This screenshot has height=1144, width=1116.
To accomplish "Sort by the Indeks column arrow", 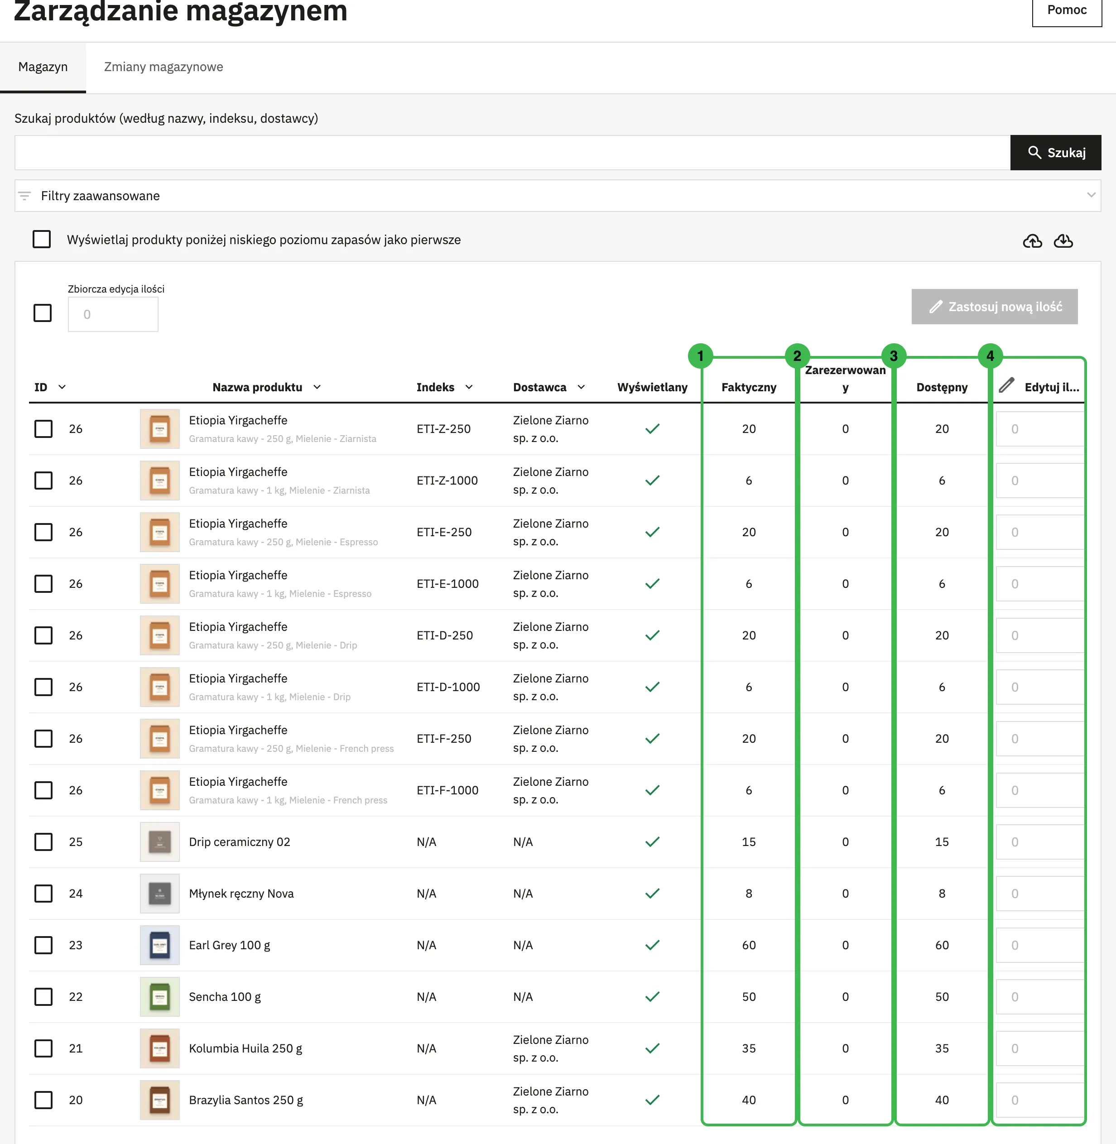I will coord(469,387).
